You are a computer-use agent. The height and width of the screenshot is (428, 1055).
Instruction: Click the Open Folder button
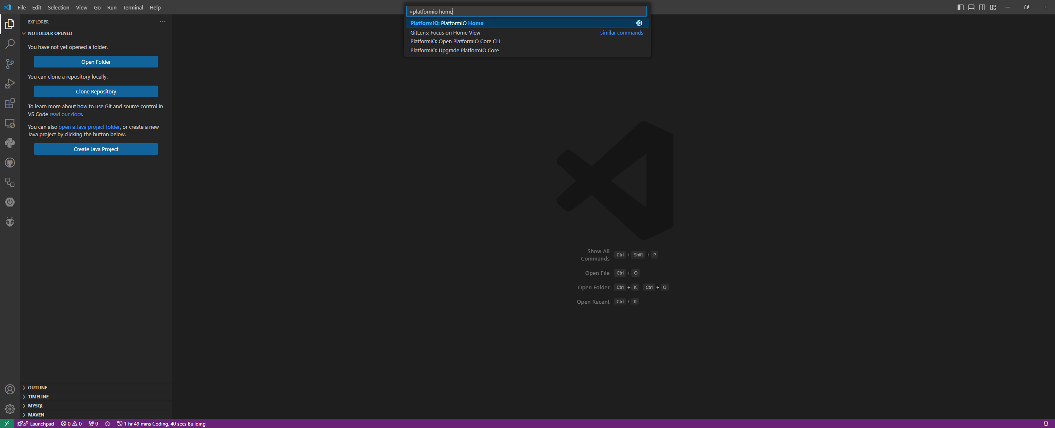(96, 62)
